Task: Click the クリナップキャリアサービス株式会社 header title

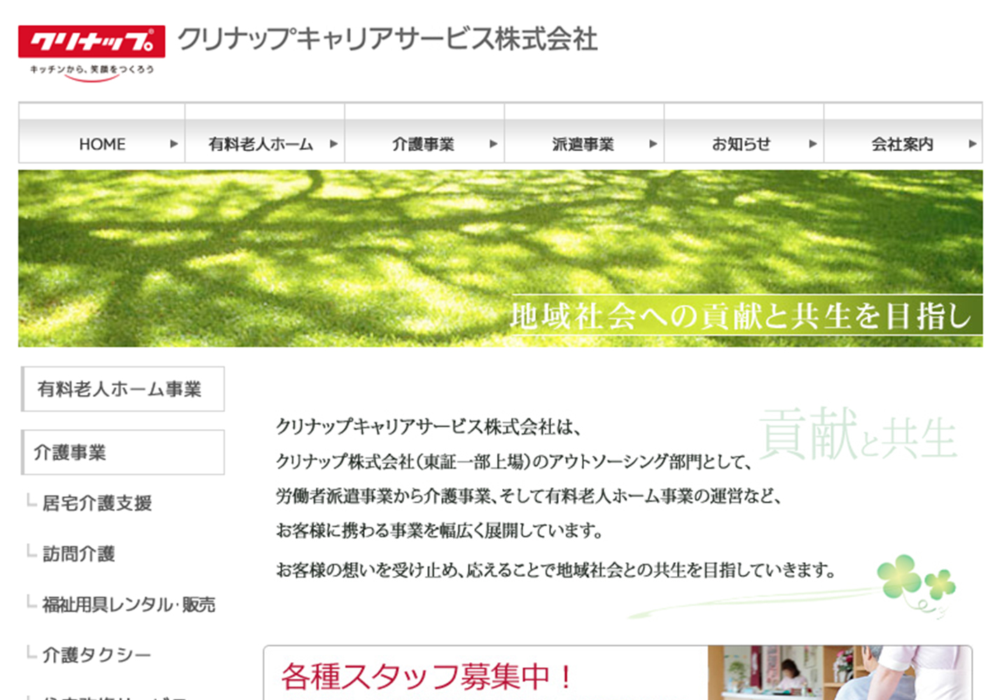Action: tap(387, 39)
